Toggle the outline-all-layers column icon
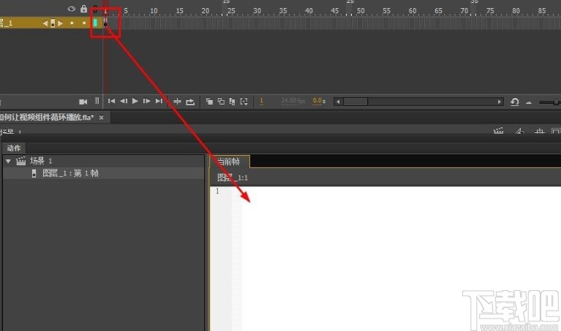 click(95, 9)
